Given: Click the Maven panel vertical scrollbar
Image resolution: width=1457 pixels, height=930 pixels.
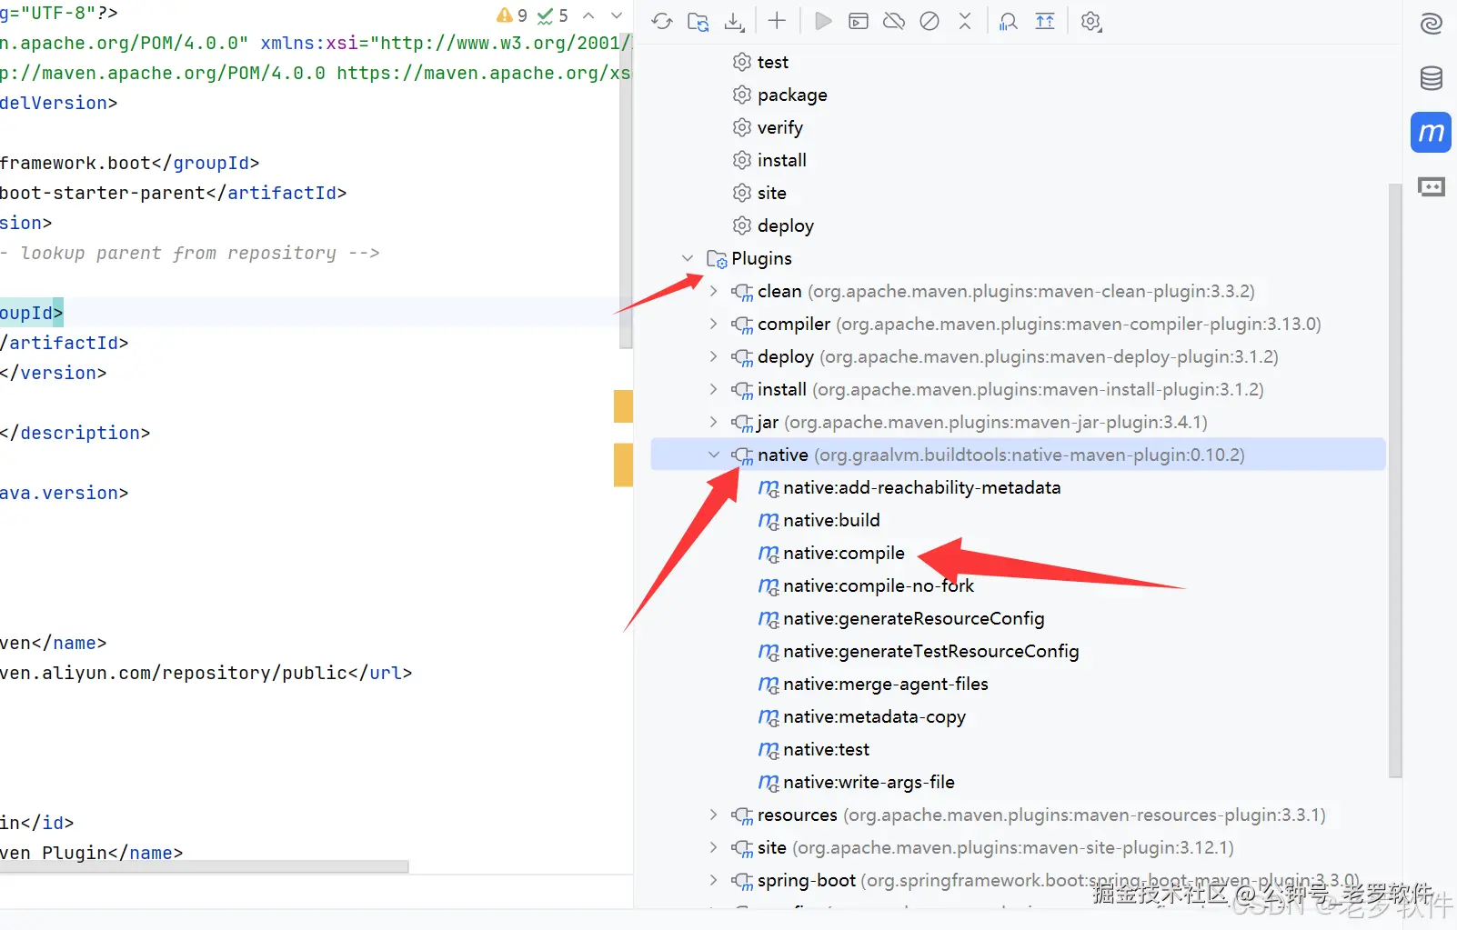Looking at the screenshot, I should coord(1395,480).
